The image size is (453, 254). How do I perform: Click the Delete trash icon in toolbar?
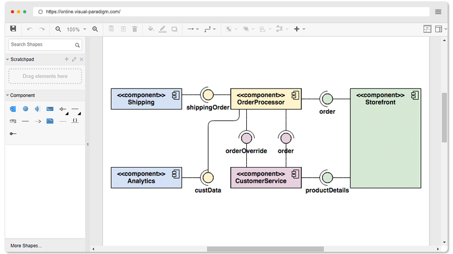(x=135, y=29)
